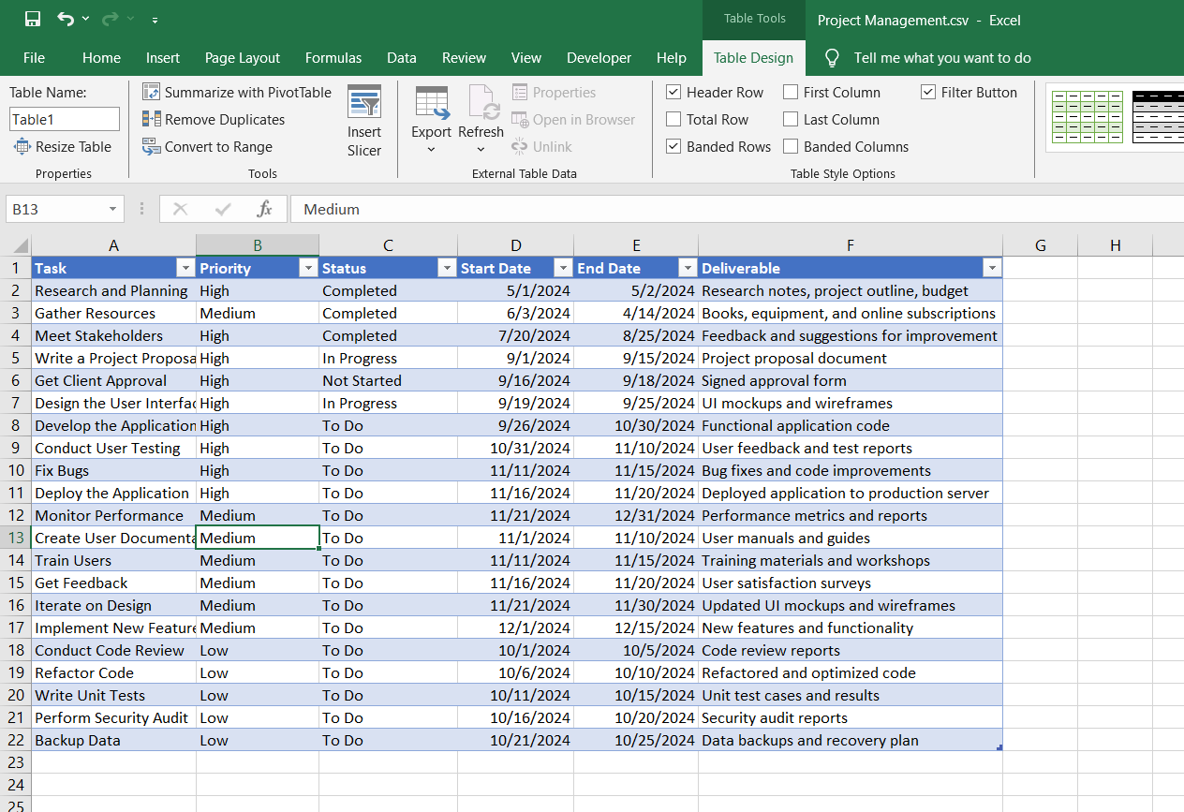The height and width of the screenshot is (812, 1184).
Task: Open the End Date filter dropdown
Action: (x=688, y=268)
